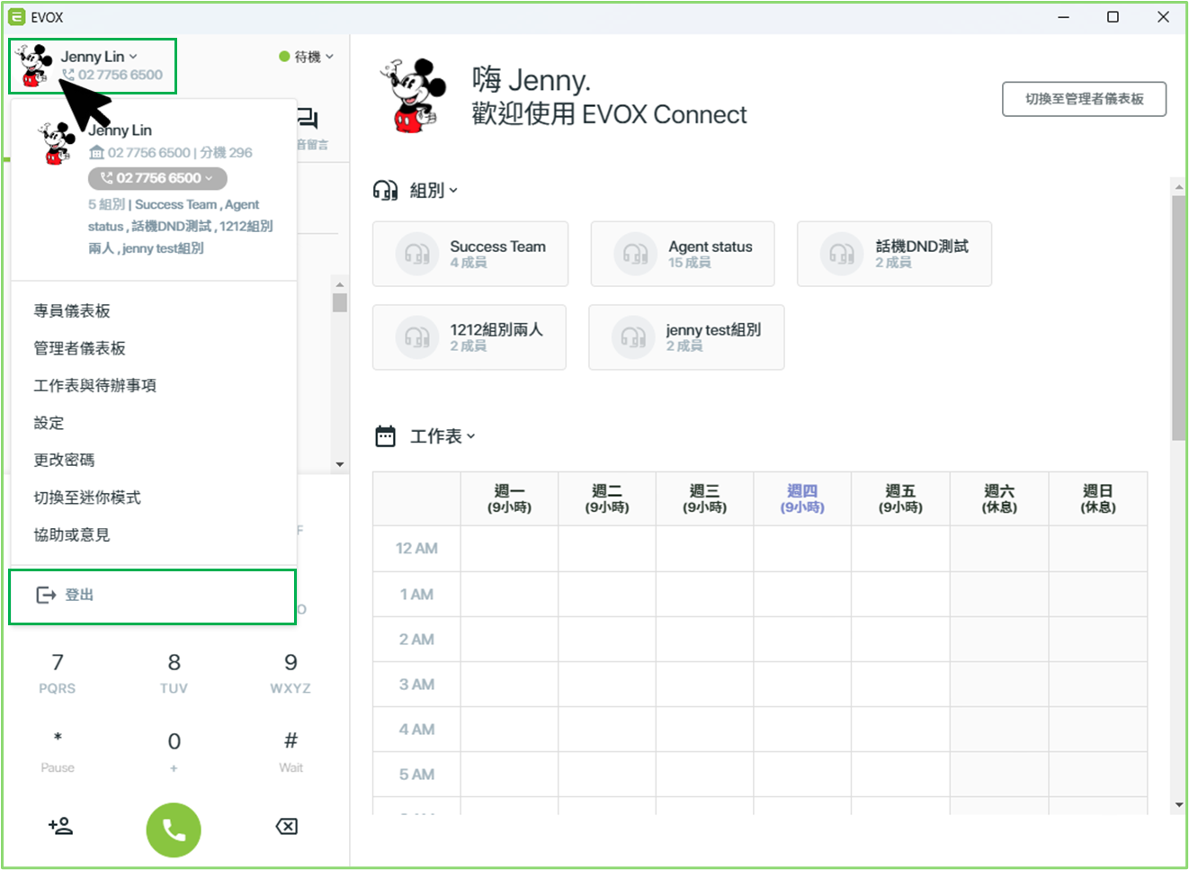Choose 更改密碼 in the menu
This screenshot has height=870, width=1189.
[64, 461]
